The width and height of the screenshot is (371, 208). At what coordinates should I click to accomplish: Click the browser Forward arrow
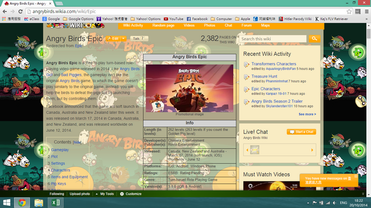point(13,12)
